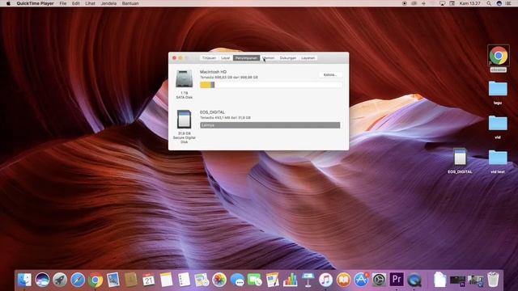Select the Penyimpanan tab
The width and height of the screenshot is (518, 291).
point(246,58)
